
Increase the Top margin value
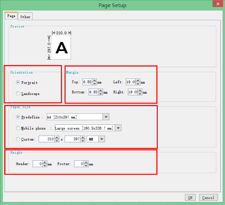(94, 81)
